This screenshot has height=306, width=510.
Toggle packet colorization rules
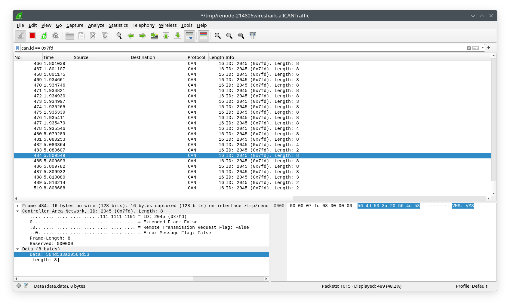pyautogui.click(x=204, y=36)
